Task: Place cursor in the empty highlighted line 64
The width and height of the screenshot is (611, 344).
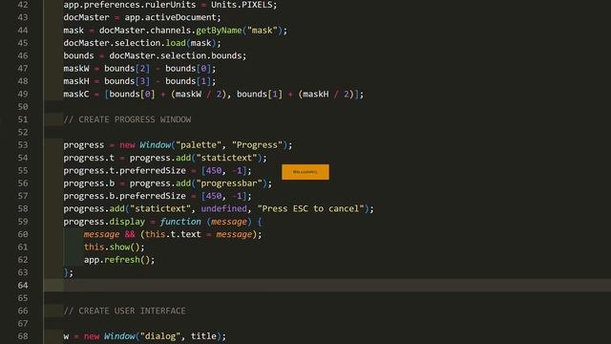Action: click(327, 285)
